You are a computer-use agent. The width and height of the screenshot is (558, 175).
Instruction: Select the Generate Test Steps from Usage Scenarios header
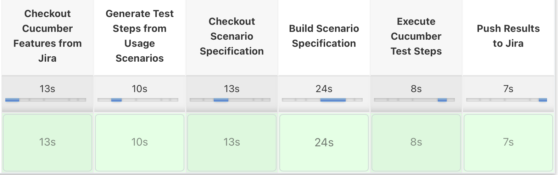140,36
